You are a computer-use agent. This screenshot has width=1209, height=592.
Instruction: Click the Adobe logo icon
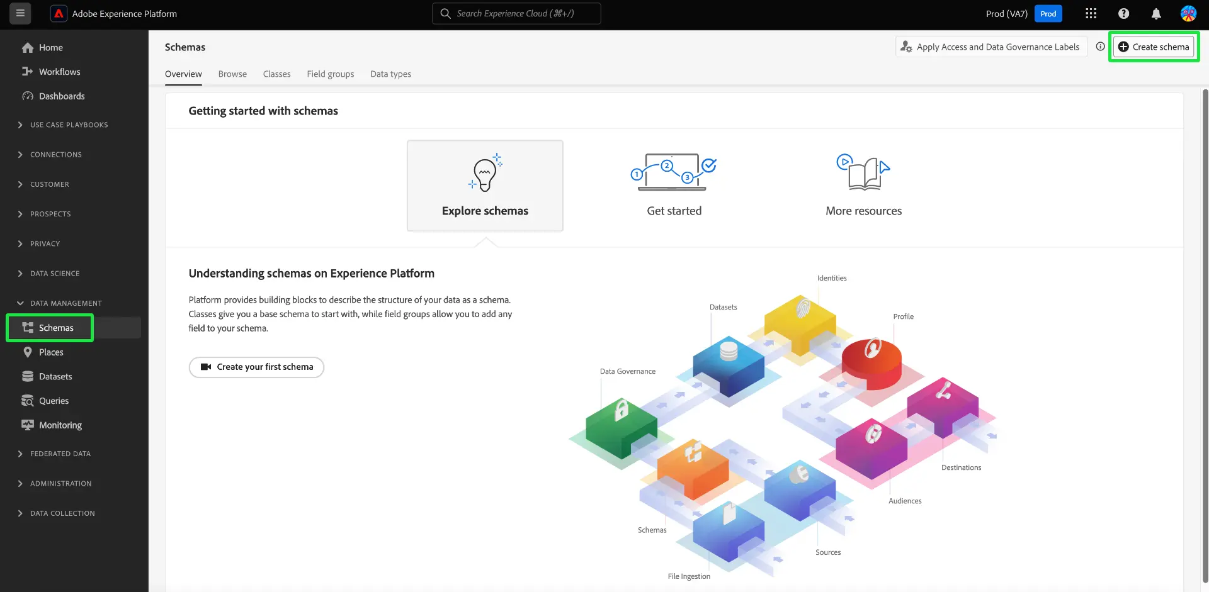click(59, 13)
